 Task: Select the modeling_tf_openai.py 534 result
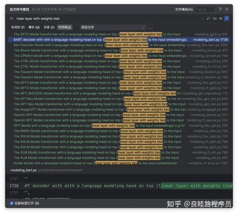pyautogui.click(x=119, y=120)
